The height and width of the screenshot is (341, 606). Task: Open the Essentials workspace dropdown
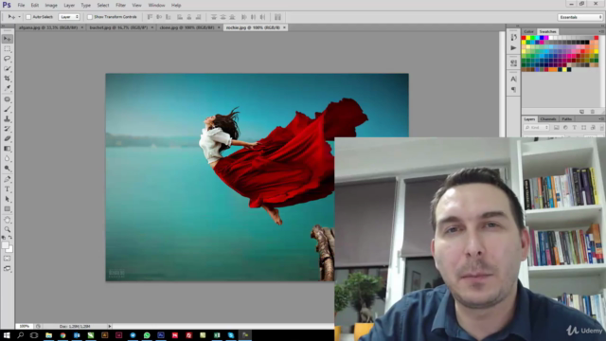click(x=580, y=17)
